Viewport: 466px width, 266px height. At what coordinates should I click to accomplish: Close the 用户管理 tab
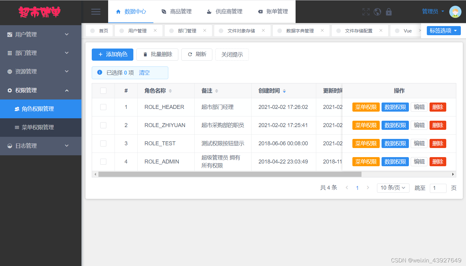pos(155,30)
